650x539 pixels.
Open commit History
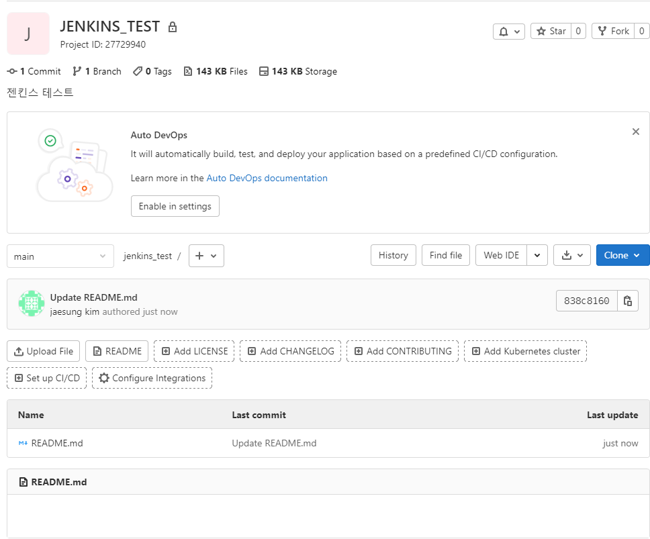(x=393, y=255)
